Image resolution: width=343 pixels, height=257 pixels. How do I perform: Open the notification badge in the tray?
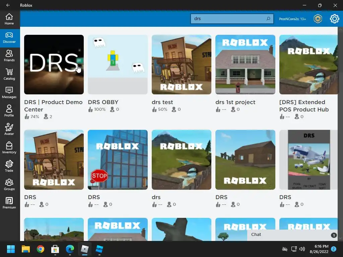pyautogui.click(x=334, y=249)
